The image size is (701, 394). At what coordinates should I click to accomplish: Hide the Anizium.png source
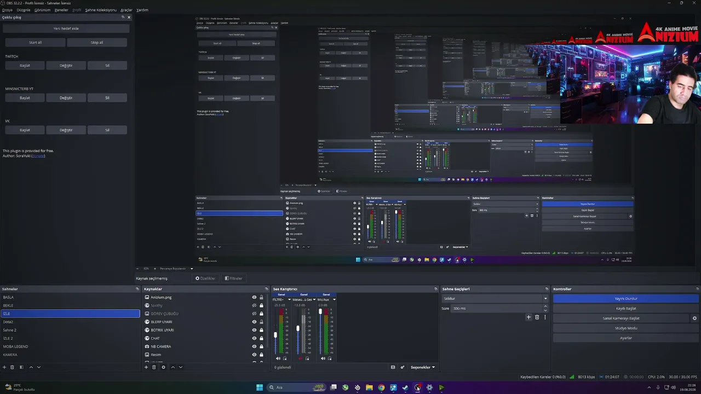pos(254,297)
